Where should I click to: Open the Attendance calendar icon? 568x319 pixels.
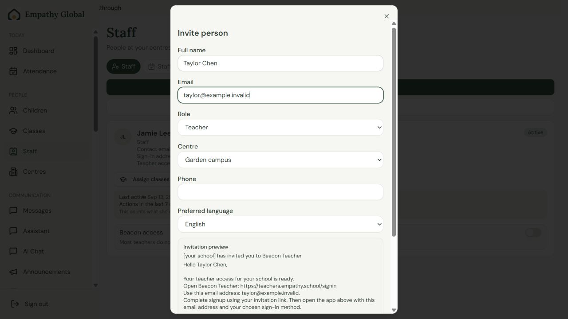tap(13, 71)
